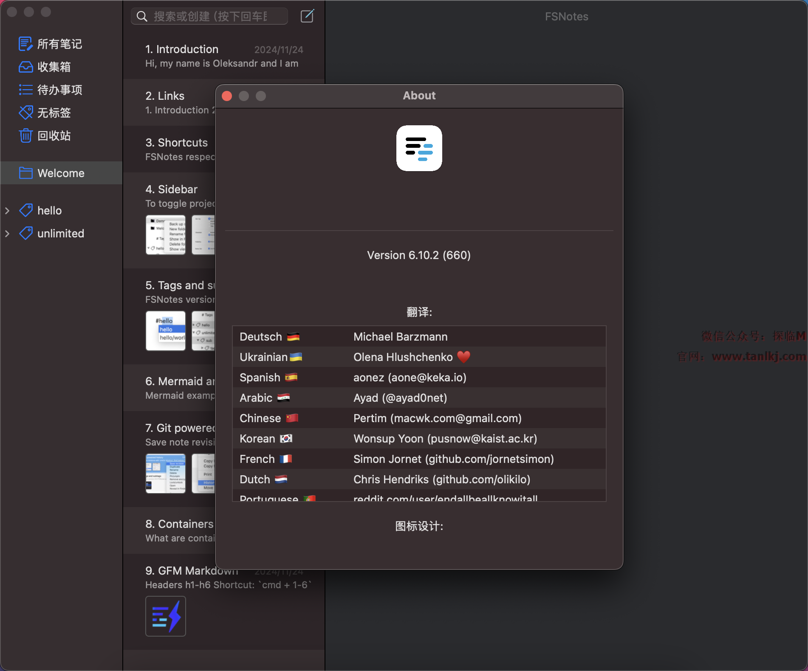
Task: Select note "5. Tags and su…"
Action: point(169,316)
